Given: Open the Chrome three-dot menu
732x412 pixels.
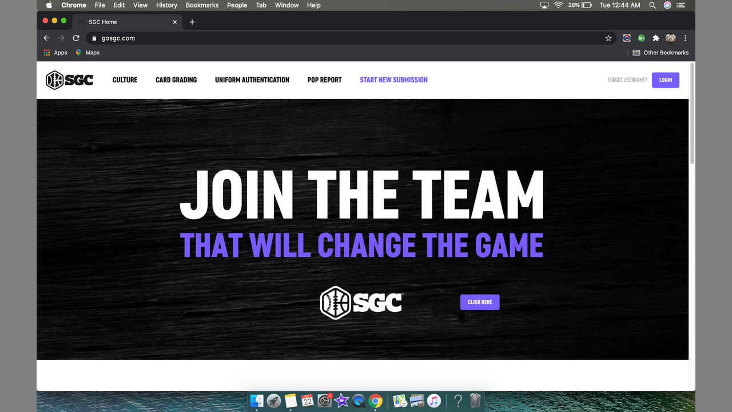Looking at the screenshot, I should pyautogui.click(x=685, y=38).
